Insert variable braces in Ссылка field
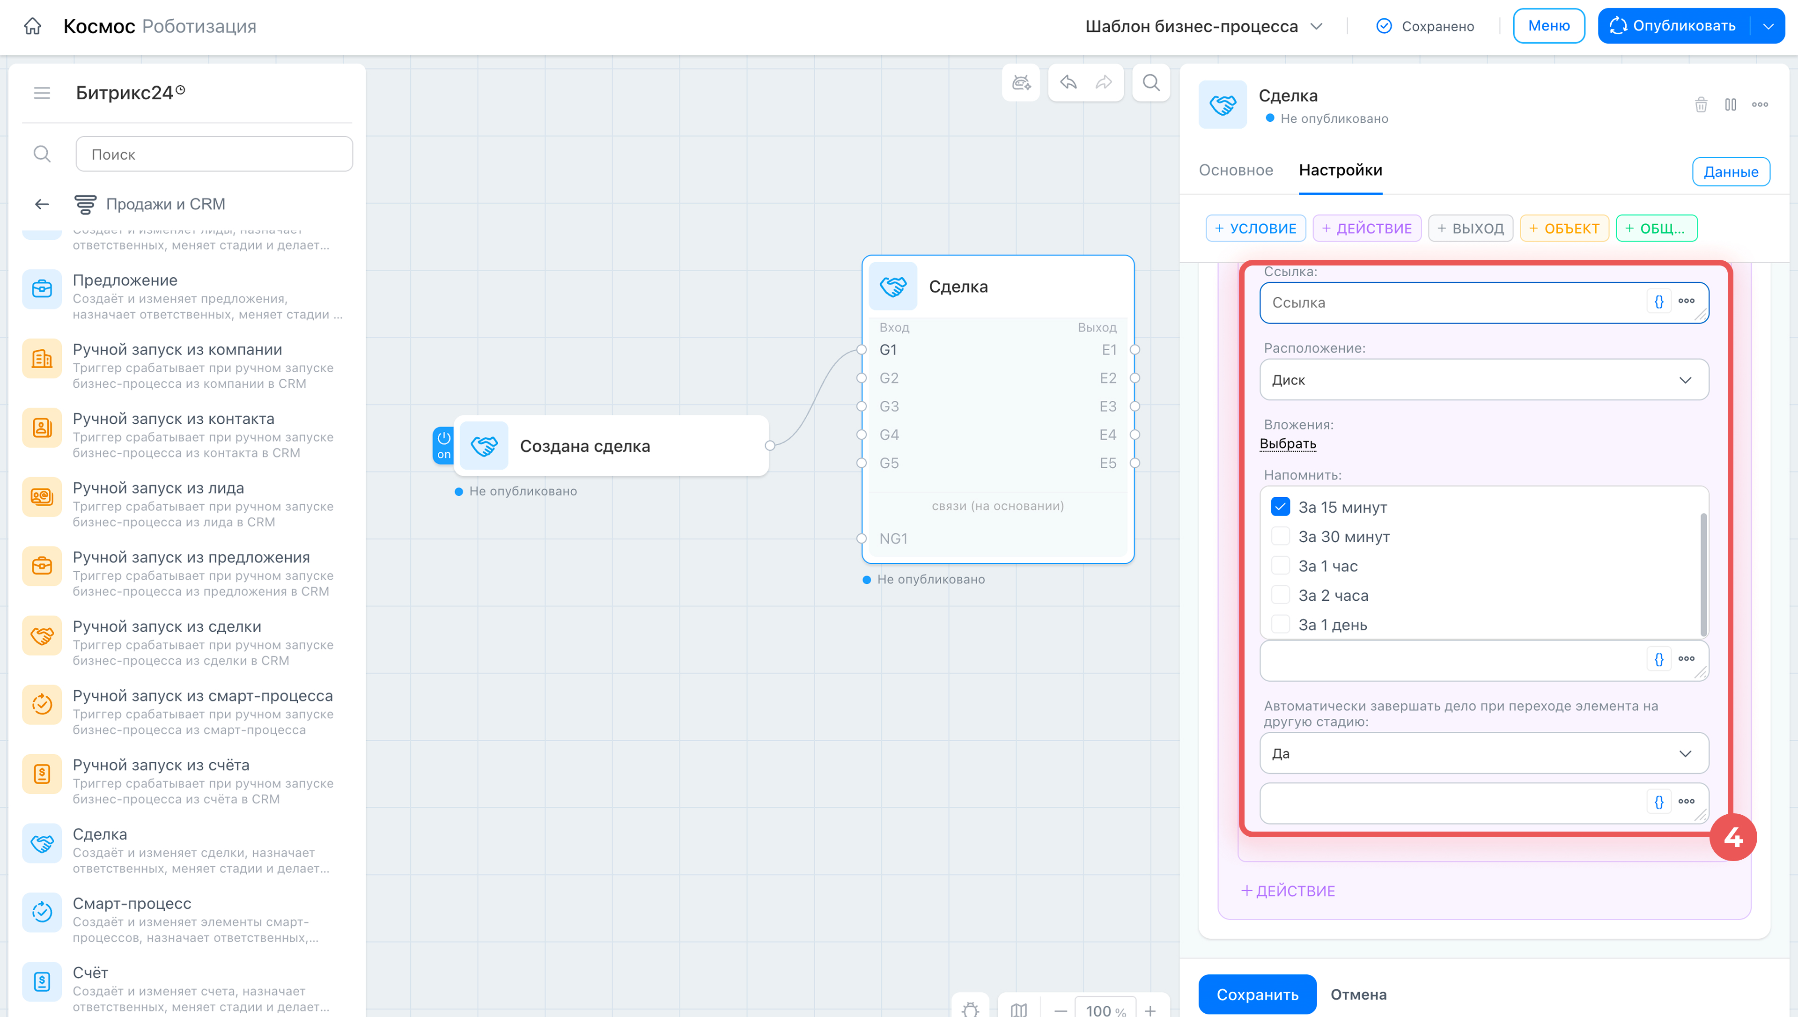This screenshot has height=1017, width=1798. pyautogui.click(x=1659, y=301)
